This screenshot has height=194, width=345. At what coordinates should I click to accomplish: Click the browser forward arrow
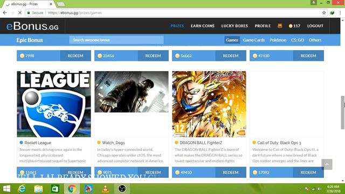coord(12,13)
